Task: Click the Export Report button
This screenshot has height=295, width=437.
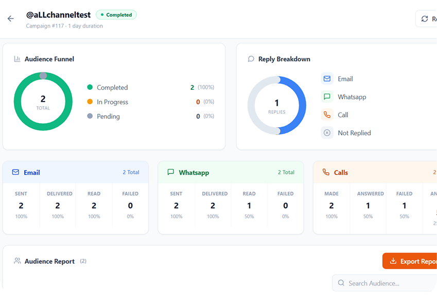Action: pos(410,261)
